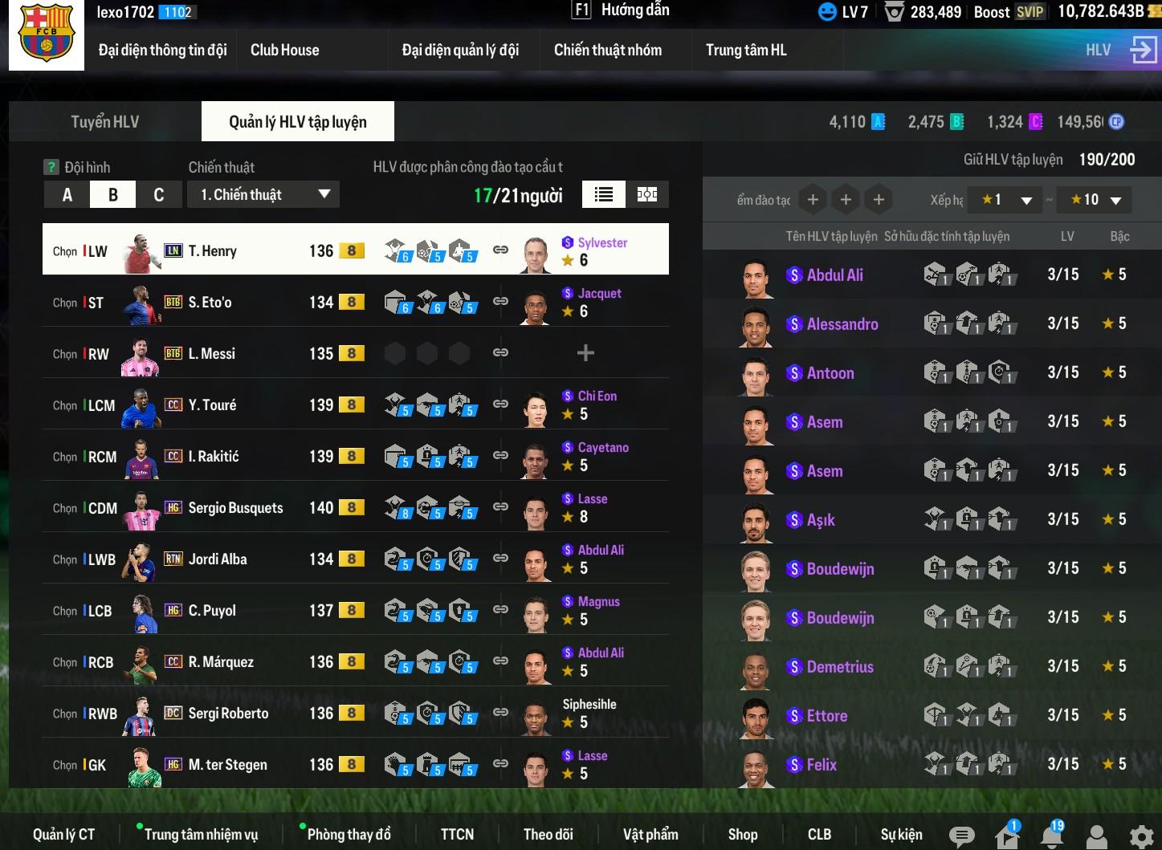Image resolution: width=1162 pixels, height=850 pixels.
Task: Switch to the Tuyển HLV tab
Action: tap(105, 122)
